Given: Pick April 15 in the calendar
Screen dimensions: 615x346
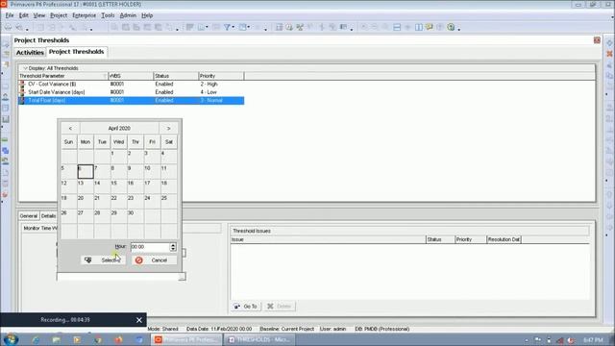Looking at the screenshot, I should coord(118,186).
